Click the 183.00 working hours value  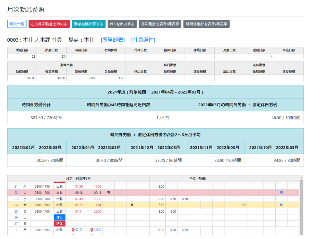(31, 78)
